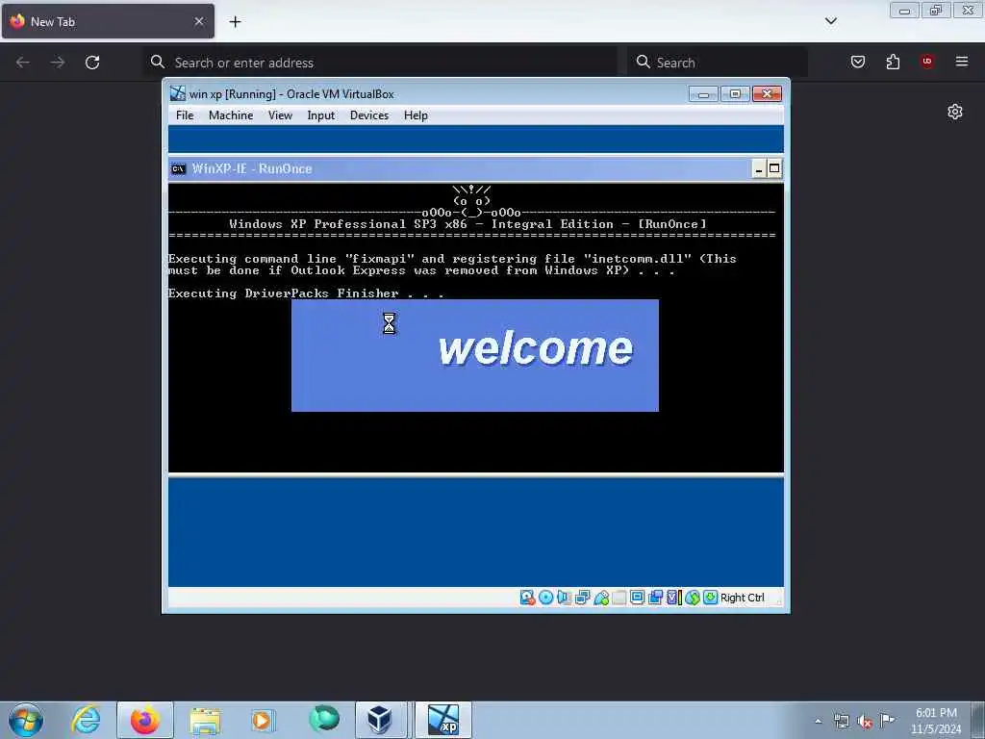Screen dimensions: 985x739
Task: Minimize the WinXP-IE RunOnce console window
Action: (x=759, y=169)
